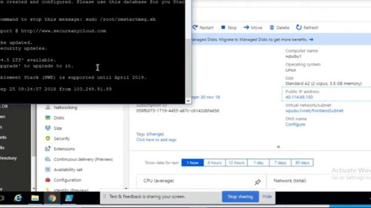371x208 pixels.
Task: Click the Restart icon in VM toolbar
Action: coord(195,28)
